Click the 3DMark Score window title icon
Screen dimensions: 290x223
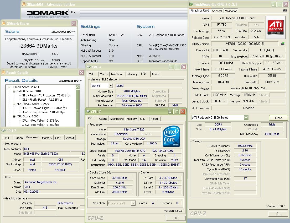3,23
